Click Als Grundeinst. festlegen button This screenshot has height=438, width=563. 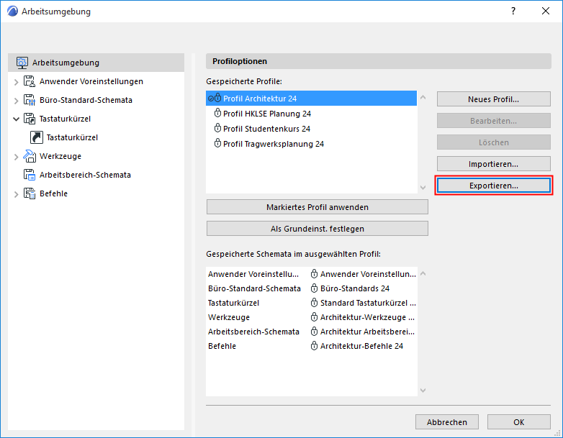(317, 229)
